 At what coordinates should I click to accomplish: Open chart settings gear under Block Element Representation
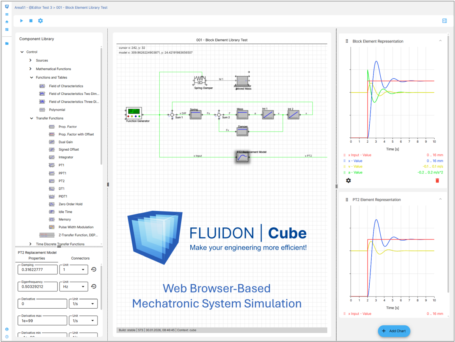348,180
